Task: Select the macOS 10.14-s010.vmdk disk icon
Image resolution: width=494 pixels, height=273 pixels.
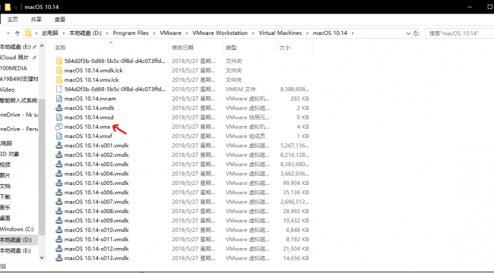Action: pyautogui.click(x=59, y=230)
